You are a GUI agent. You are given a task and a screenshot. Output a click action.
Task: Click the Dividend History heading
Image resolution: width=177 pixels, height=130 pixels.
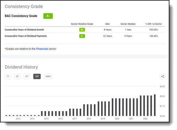click(x=21, y=67)
